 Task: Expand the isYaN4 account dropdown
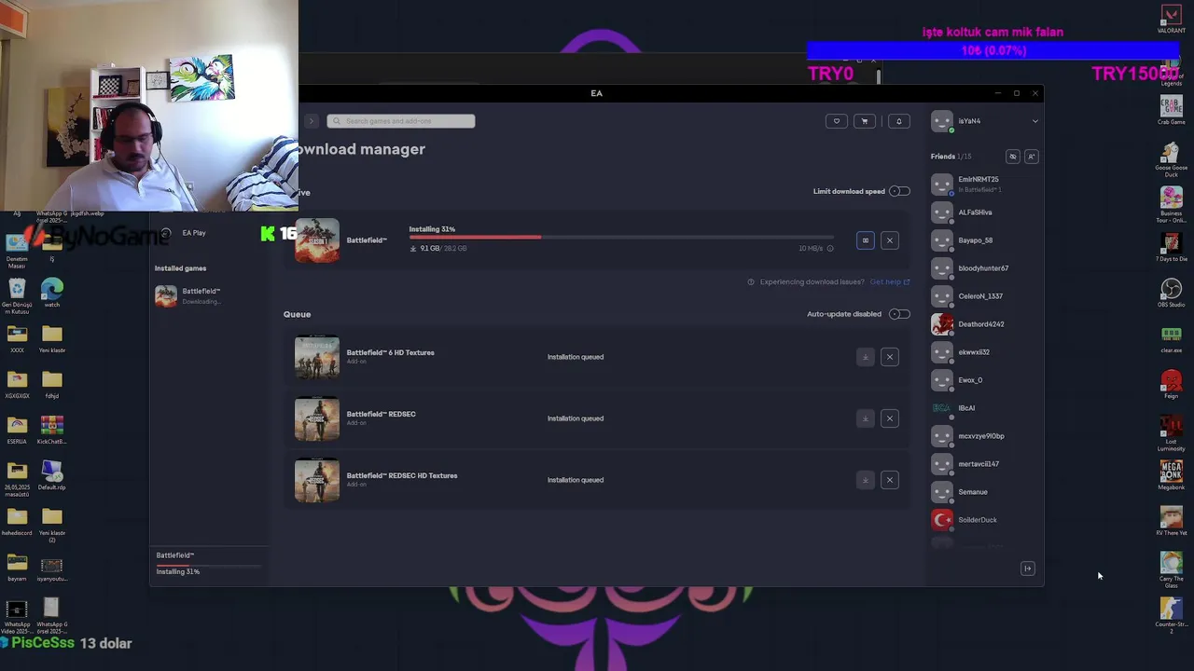click(1034, 121)
